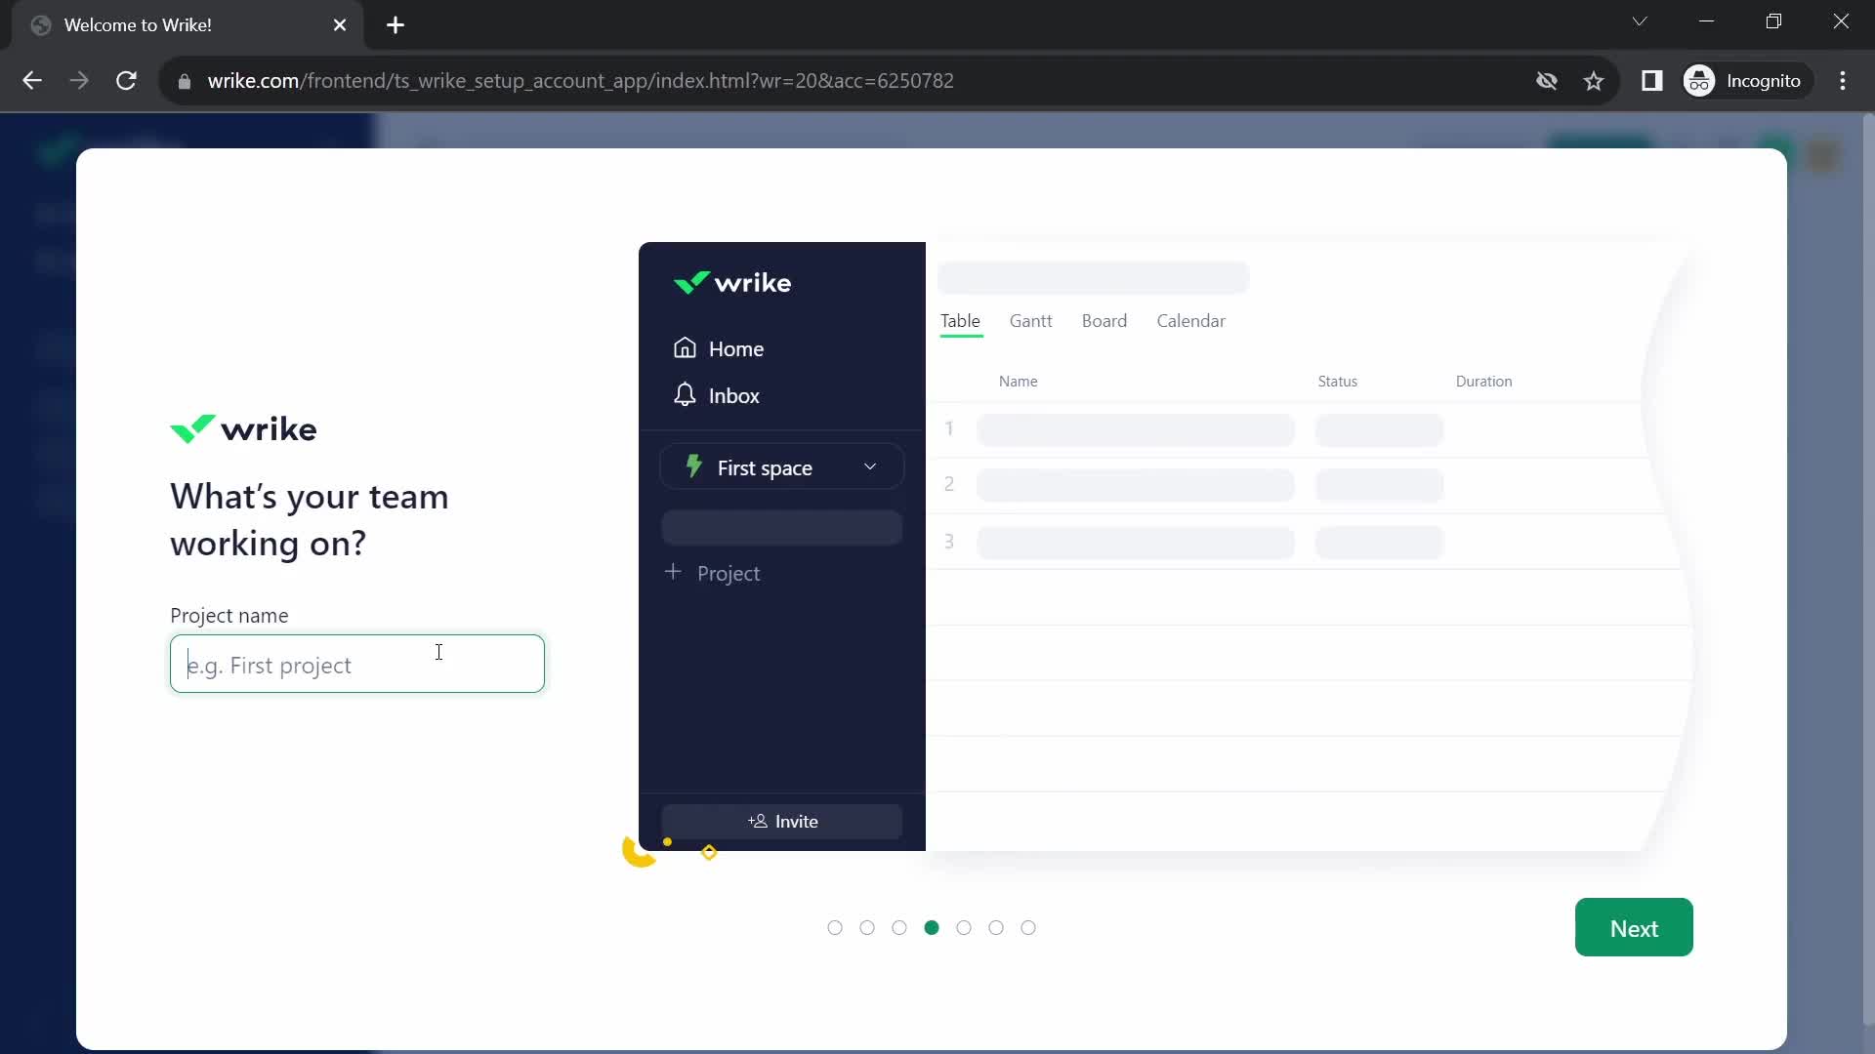1875x1054 pixels.
Task: Click the Home label in preview sidebar
Action: tap(736, 349)
